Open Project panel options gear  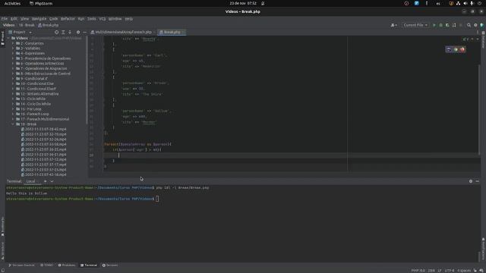tap(78, 32)
